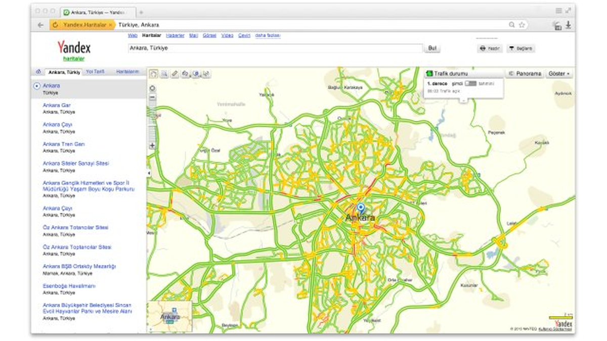The width and height of the screenshot is (607, 341).
Task: Open the Esenboğa Havalimanı result link
Action: (69, 286)
